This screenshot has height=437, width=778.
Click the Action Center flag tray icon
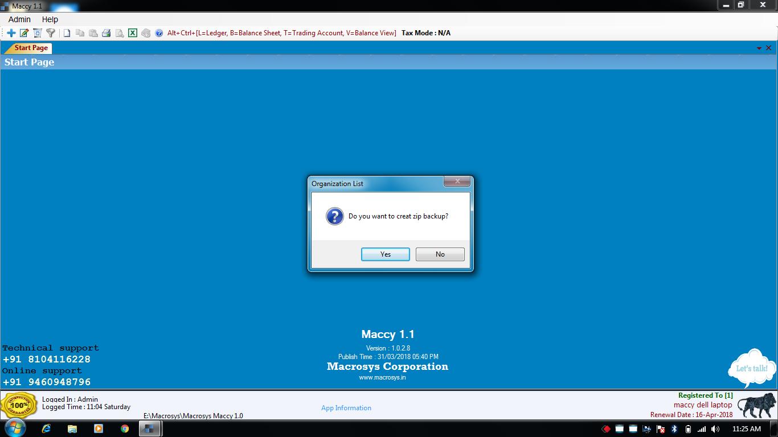pyautogui.click(x=661, y=429)
